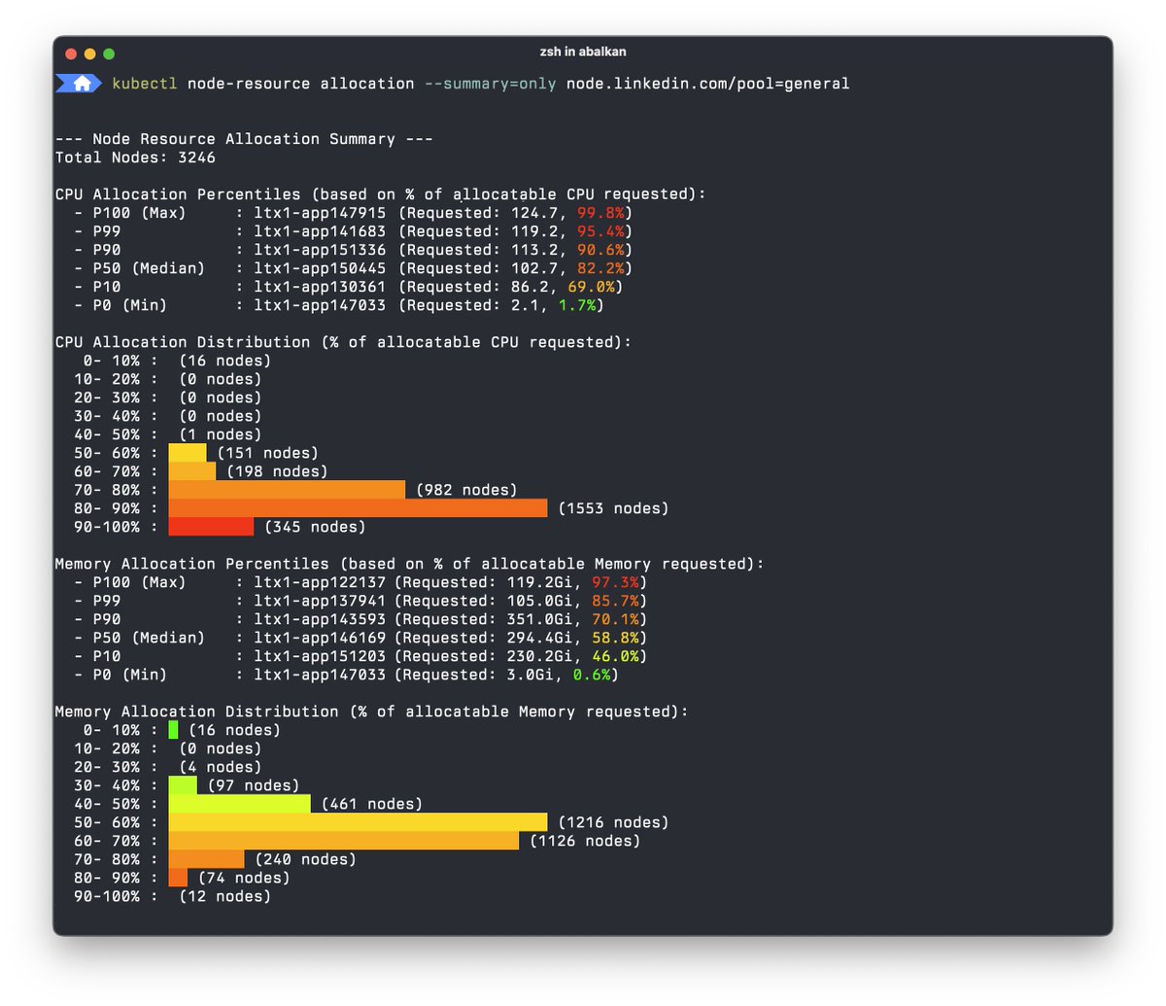The height and width of the screenshot is (1006, 1166).
Task: Click the '(461 nodes)' count label
Action: [372, 804]
